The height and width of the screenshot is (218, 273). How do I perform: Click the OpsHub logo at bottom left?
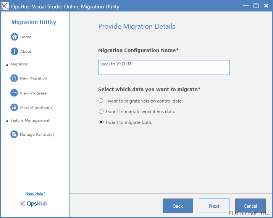click(34, 203)
